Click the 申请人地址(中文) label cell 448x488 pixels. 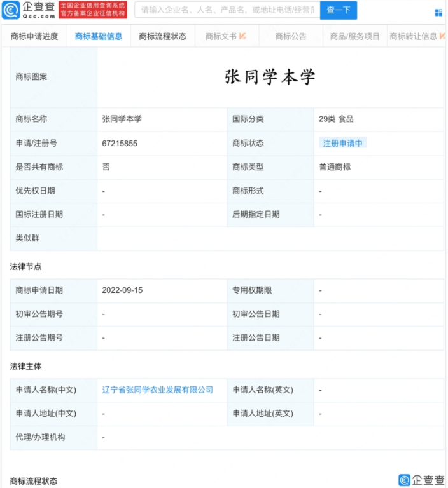(x=53, y=414)
